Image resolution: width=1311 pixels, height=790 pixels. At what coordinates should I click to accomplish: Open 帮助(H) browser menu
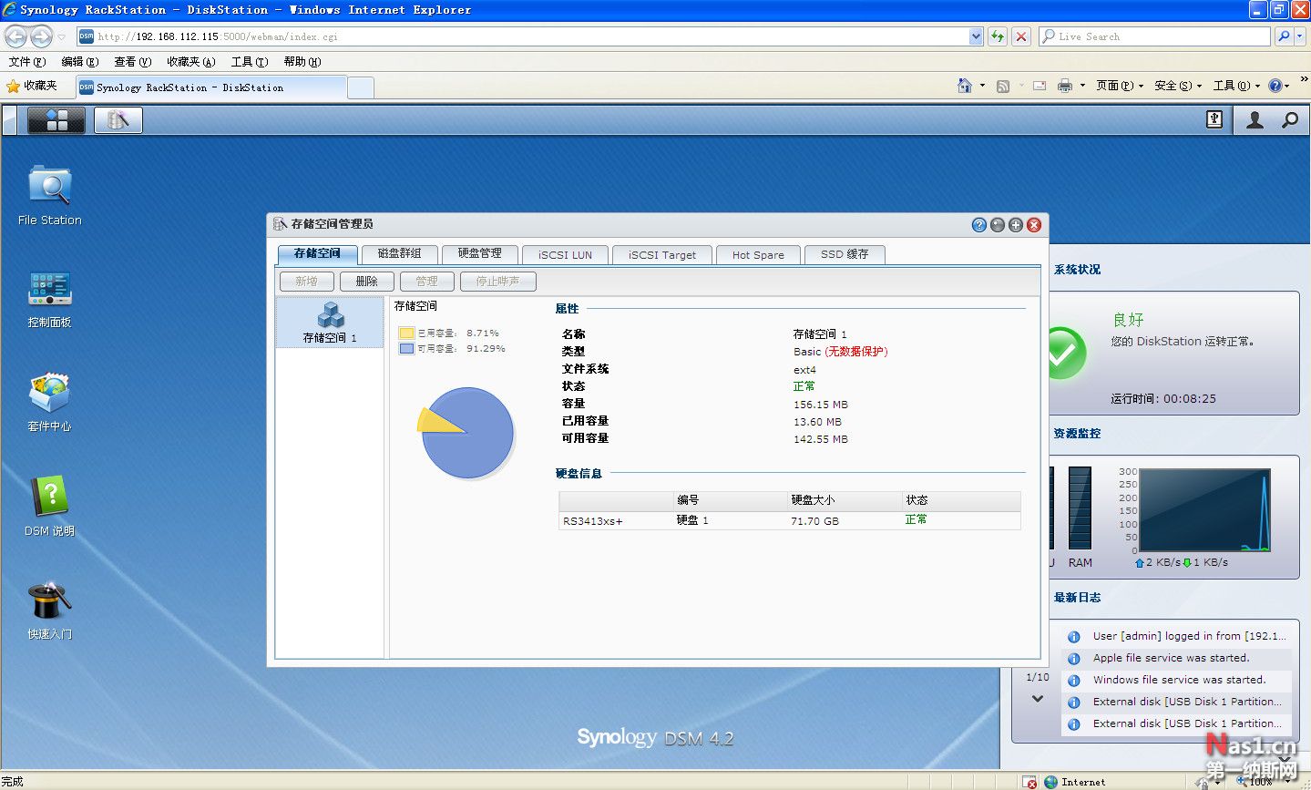click(302, 62)
